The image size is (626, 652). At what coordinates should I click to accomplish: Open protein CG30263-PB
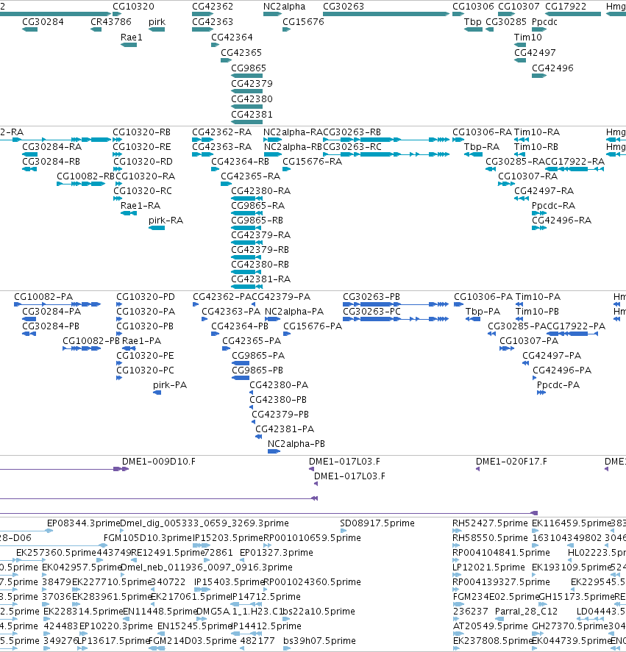coord(371,297)
